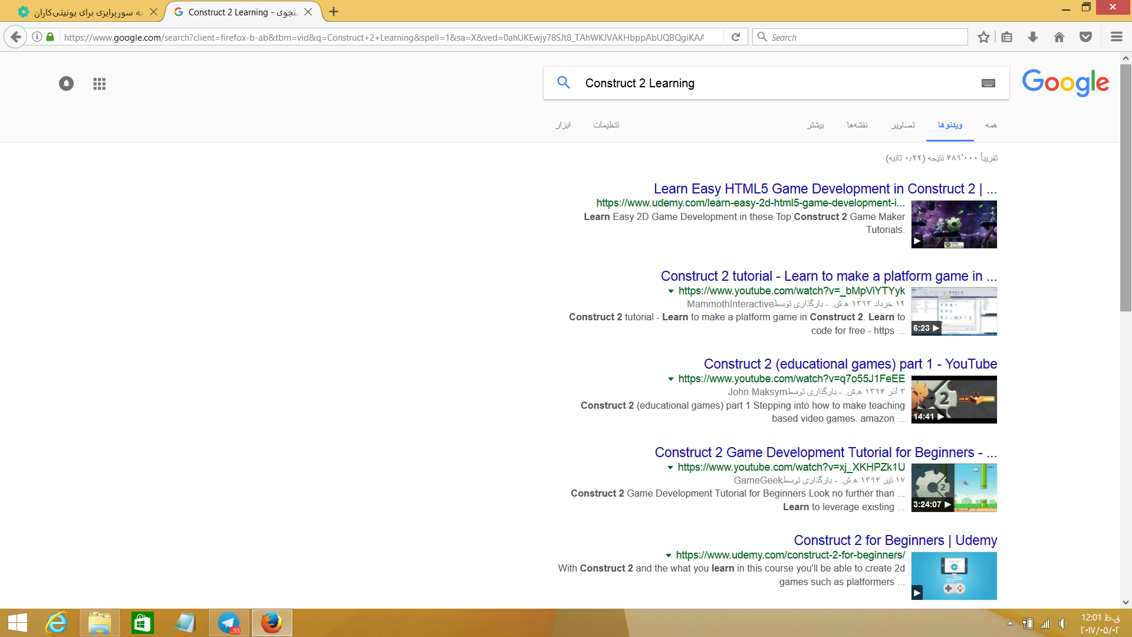Click the Firefox taskbar icon
Image resolution: width=1132 pixels, height=637 pixels.
pyautogui.click(x=272, y=623)
